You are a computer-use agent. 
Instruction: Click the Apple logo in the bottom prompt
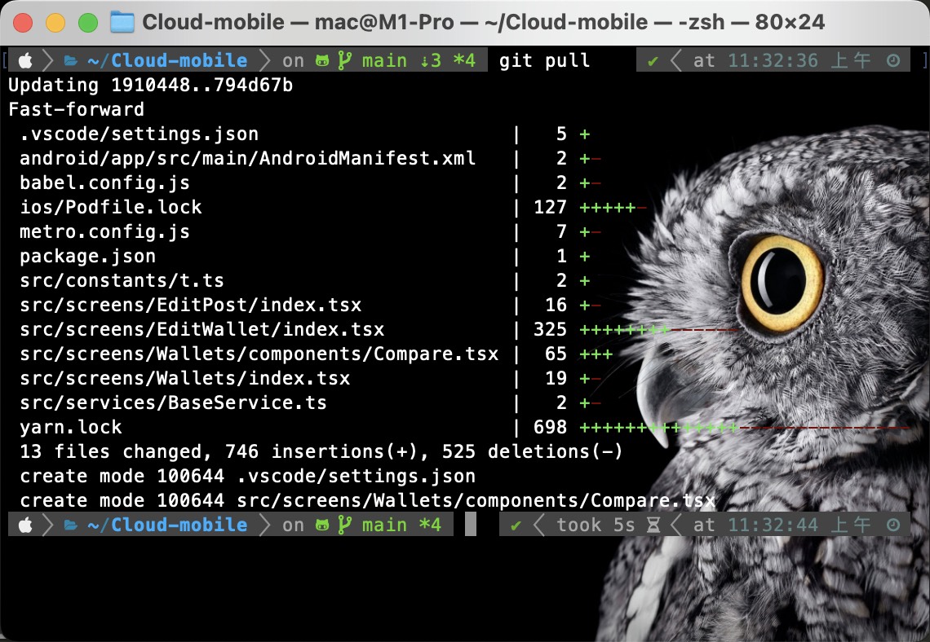click(x=25, y=525)
